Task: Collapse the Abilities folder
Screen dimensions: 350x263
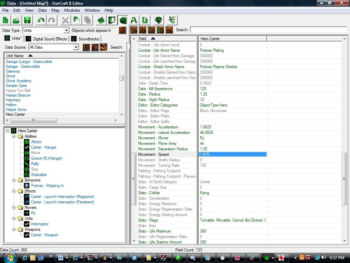Action: (14, 136)
